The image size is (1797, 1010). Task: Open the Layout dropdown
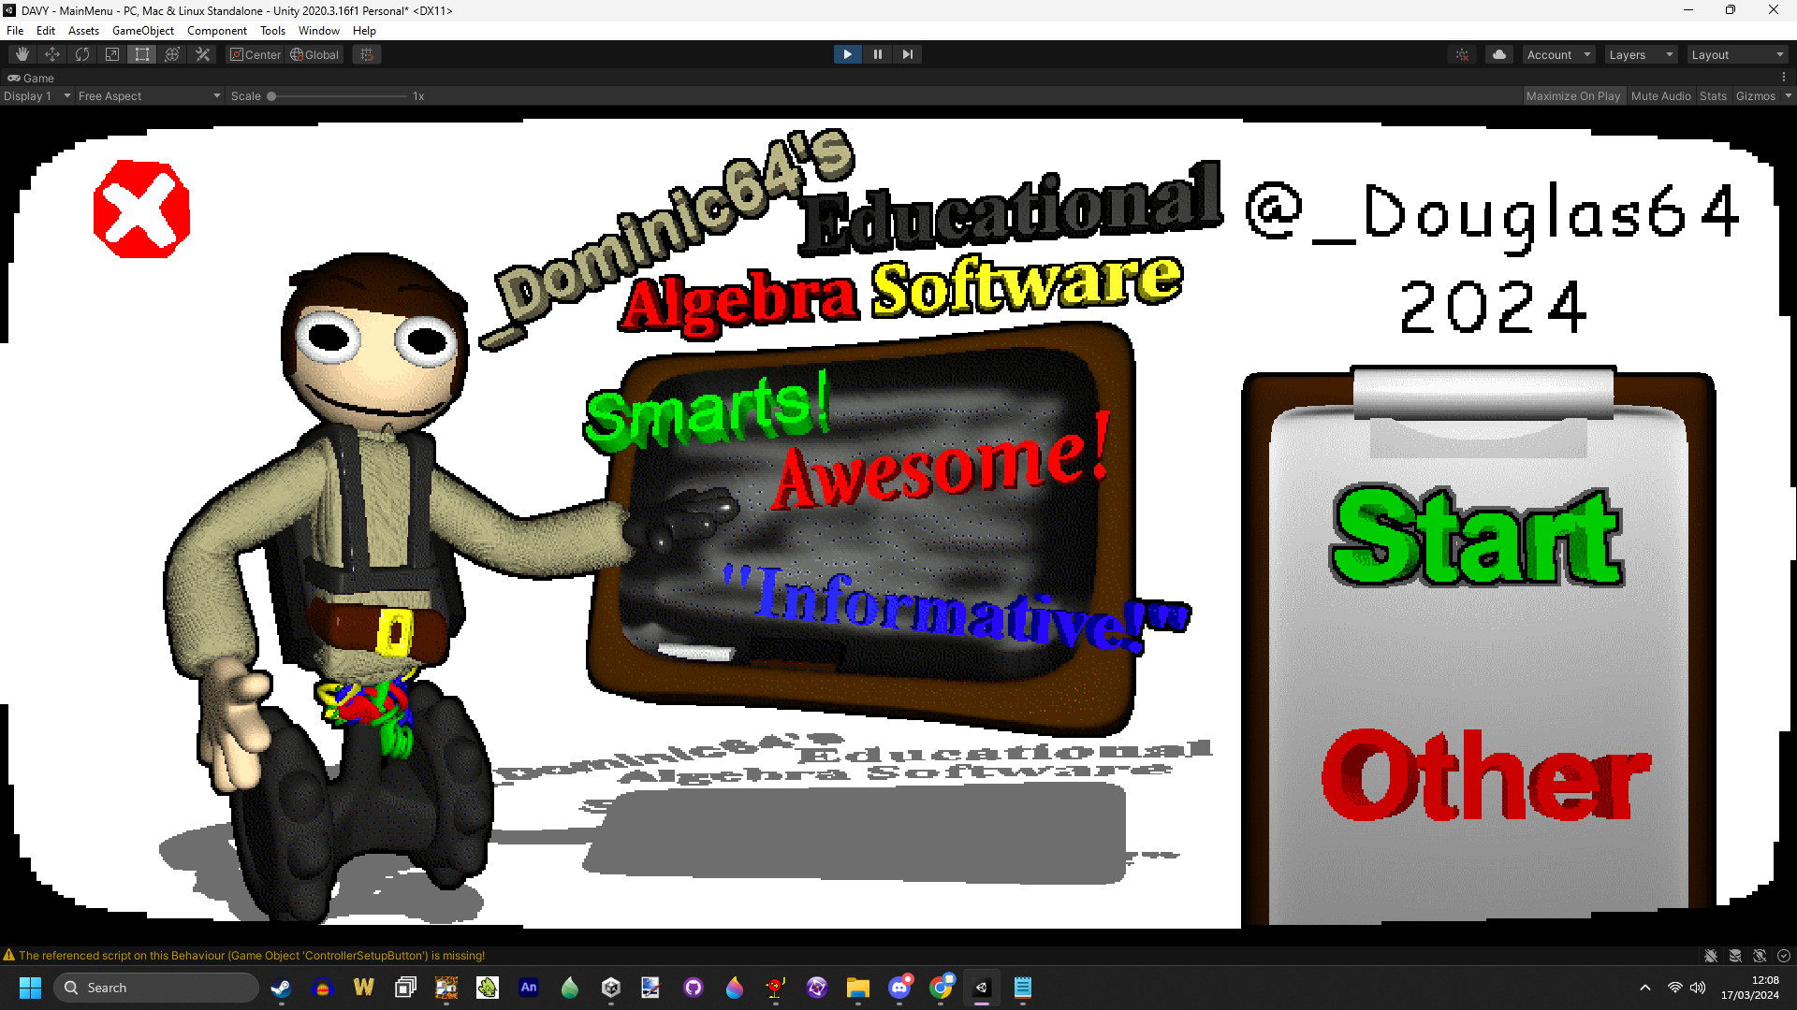[x=1737, y=54]
